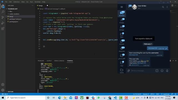Maximize the terminal panel with the chevron
Image resolution: width=178 pixels, height=100 pixels.
(173, 61)
